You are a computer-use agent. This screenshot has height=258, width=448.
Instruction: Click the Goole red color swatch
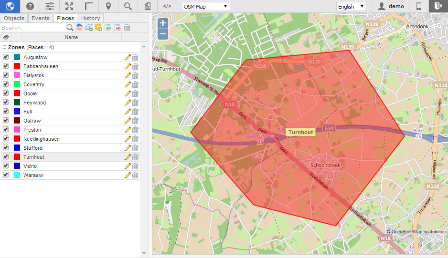(17, 93)
